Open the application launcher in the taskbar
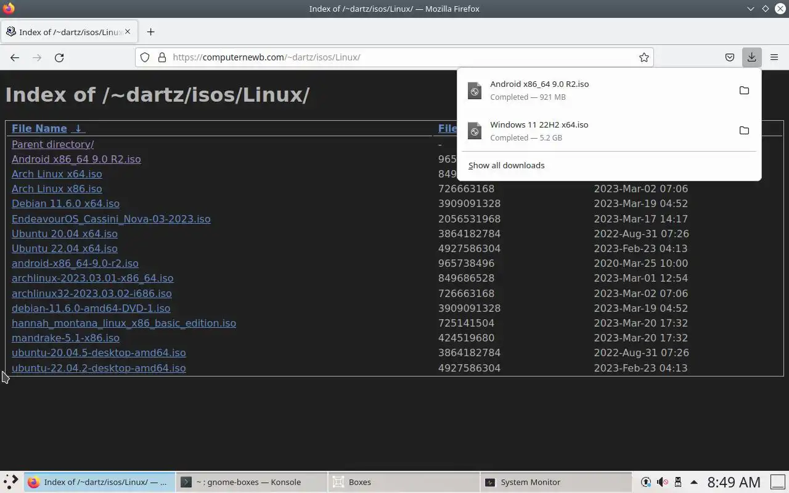This screenshot has width=789, height=493. click(x=11, y=482)
